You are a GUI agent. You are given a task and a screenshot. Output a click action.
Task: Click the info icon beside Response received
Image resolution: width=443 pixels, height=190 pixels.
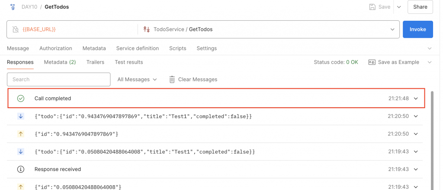pyautogui.click(x=20, y=169)
